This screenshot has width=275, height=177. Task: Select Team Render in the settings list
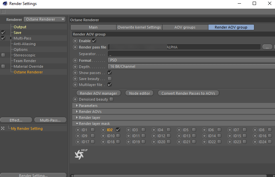(25, 61)
